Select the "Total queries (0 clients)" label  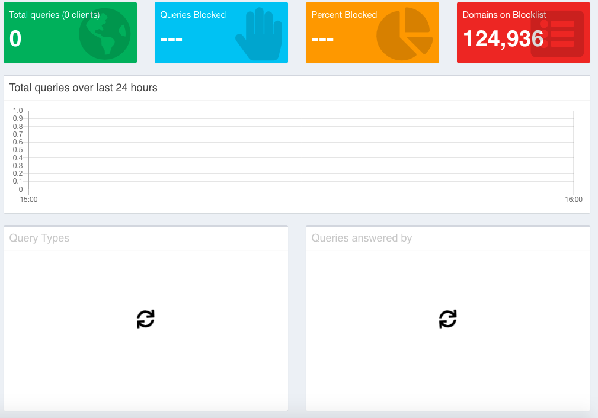coord(55,15)
